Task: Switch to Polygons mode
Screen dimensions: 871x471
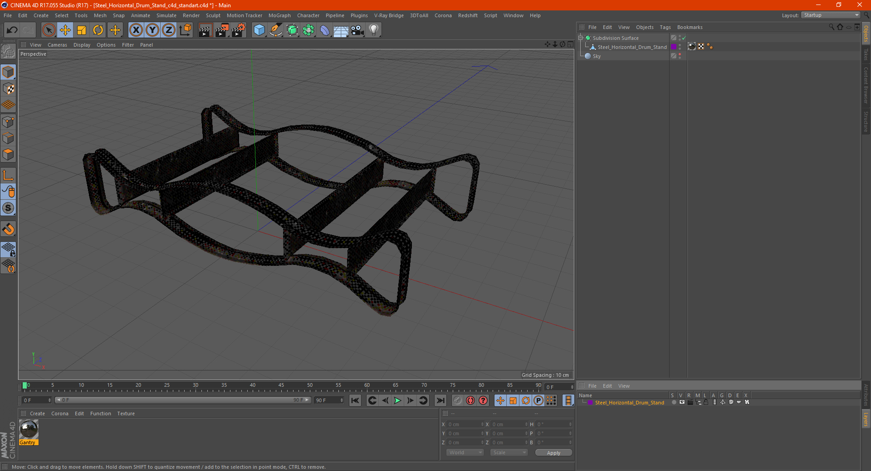Action: point(8,154)
